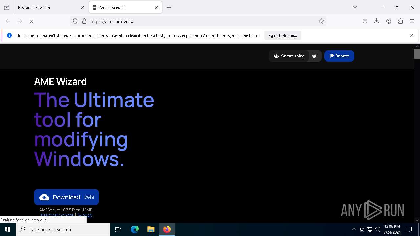Click the Meet Now tray icon
This screenshot has height=236, width=420.
(362, 229)
